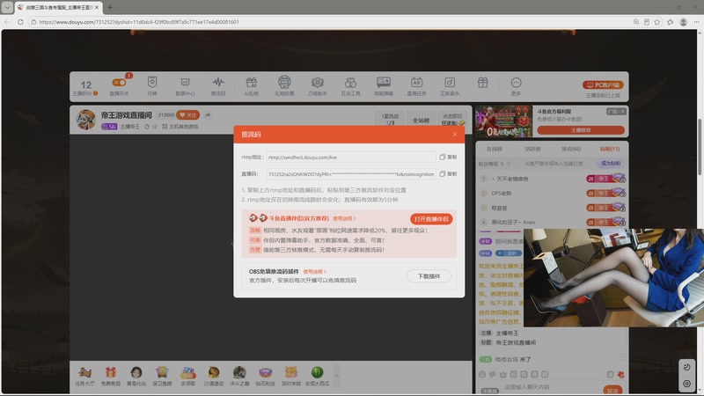Click the 下载插件 button

tap(429, 276)
